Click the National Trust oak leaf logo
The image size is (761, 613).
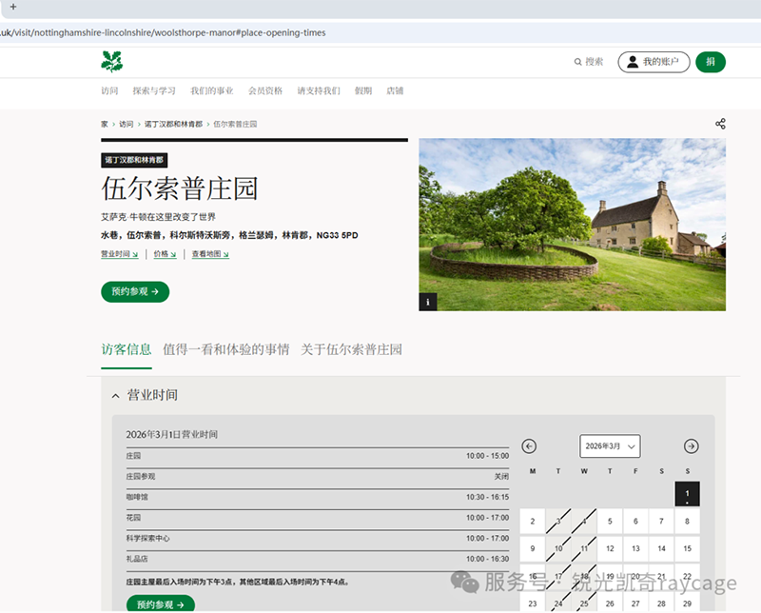[111, 60]
